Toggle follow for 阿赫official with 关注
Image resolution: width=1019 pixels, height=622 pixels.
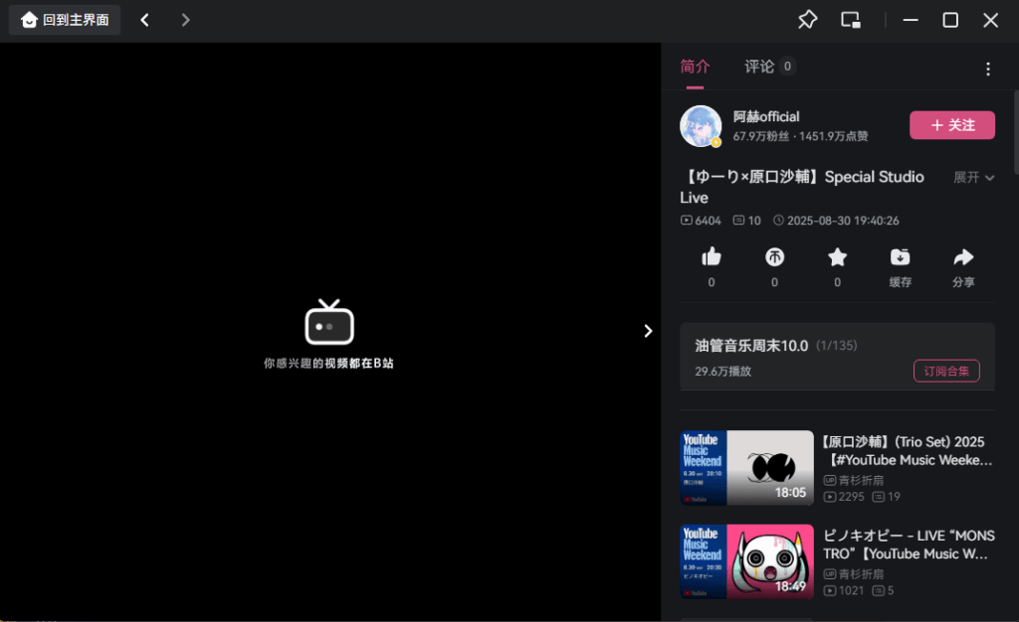pos(951,125)
